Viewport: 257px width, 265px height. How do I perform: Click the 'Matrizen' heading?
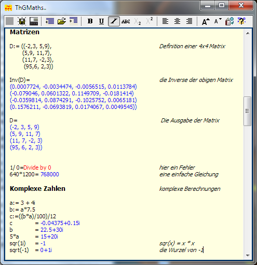[24, 32]
